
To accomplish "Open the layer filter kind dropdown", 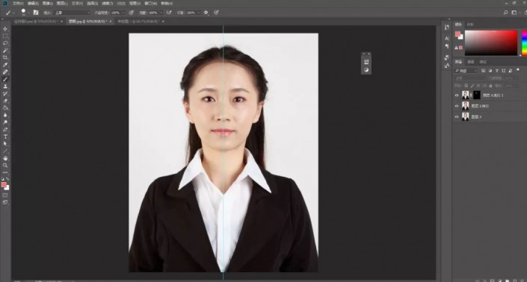I will coord(466,71).
